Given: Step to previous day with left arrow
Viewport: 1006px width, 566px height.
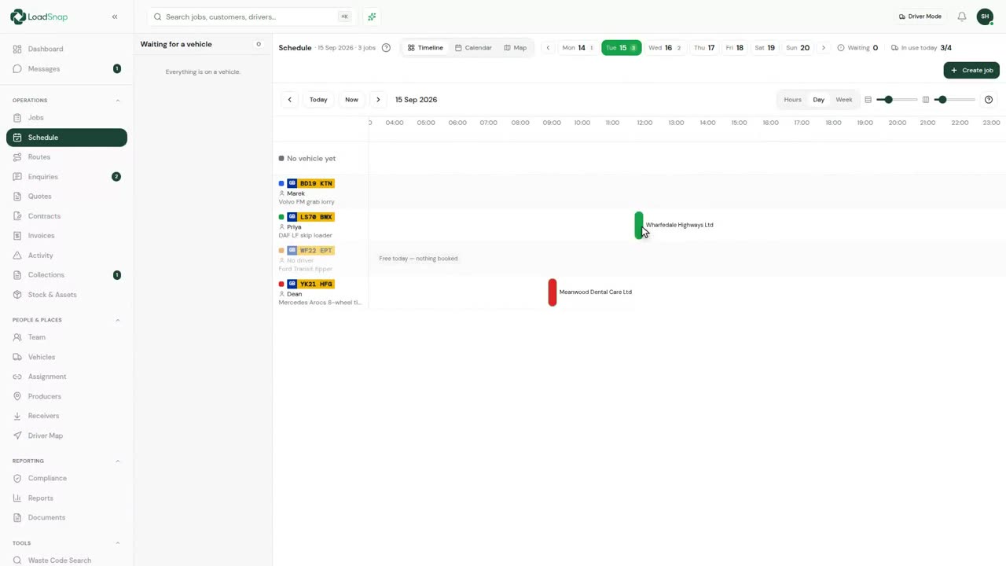Looking at the screenshot, I should pos(289,100).
